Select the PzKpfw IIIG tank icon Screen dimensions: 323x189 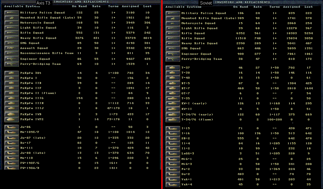(12, 98)
